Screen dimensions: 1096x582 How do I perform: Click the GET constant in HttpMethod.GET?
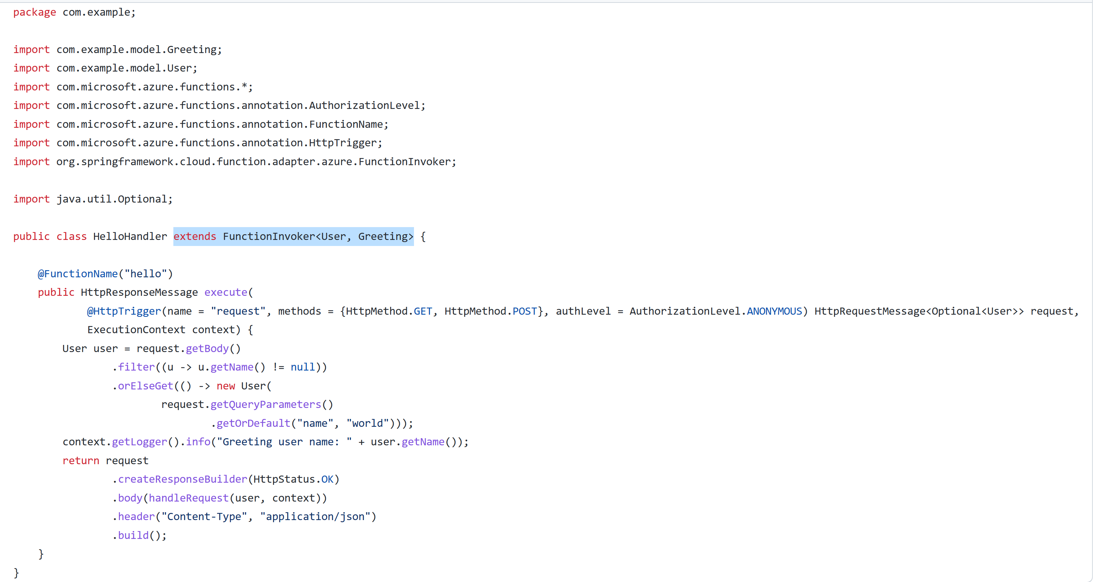pyautogui.click(x=423, y=311)
